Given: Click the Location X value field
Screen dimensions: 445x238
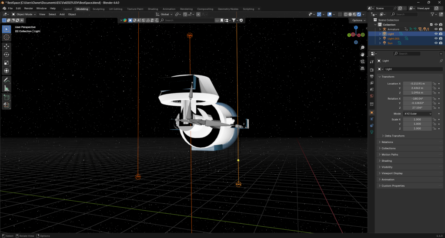Looking at the screenshot, I should (x=417, y=83).
